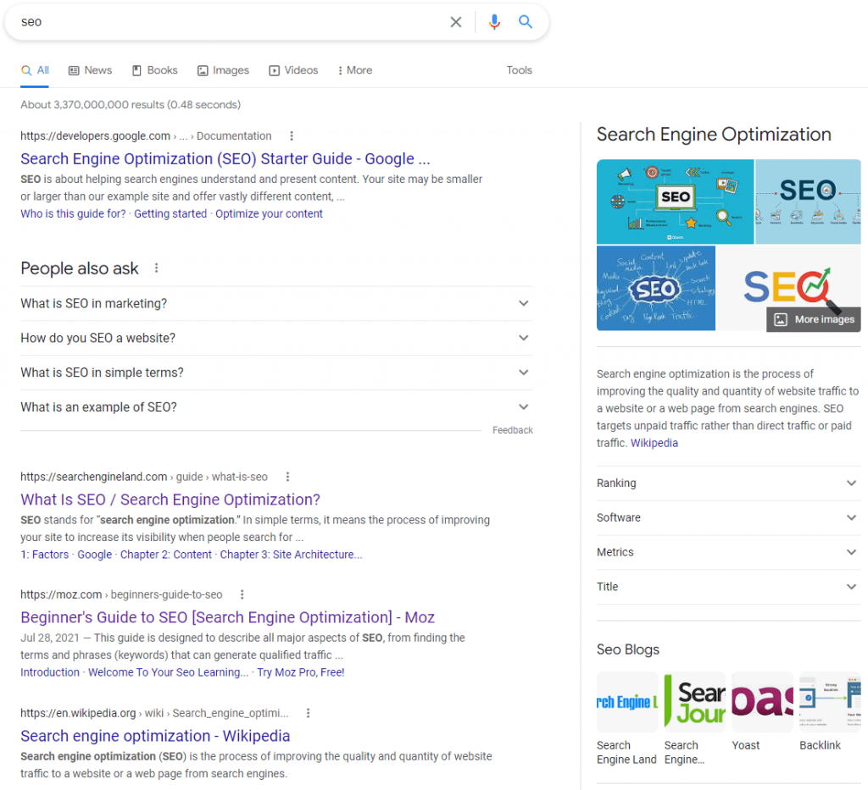
Task: Open three-dot menu on Google Developers result
Action: tap(292, 135)
